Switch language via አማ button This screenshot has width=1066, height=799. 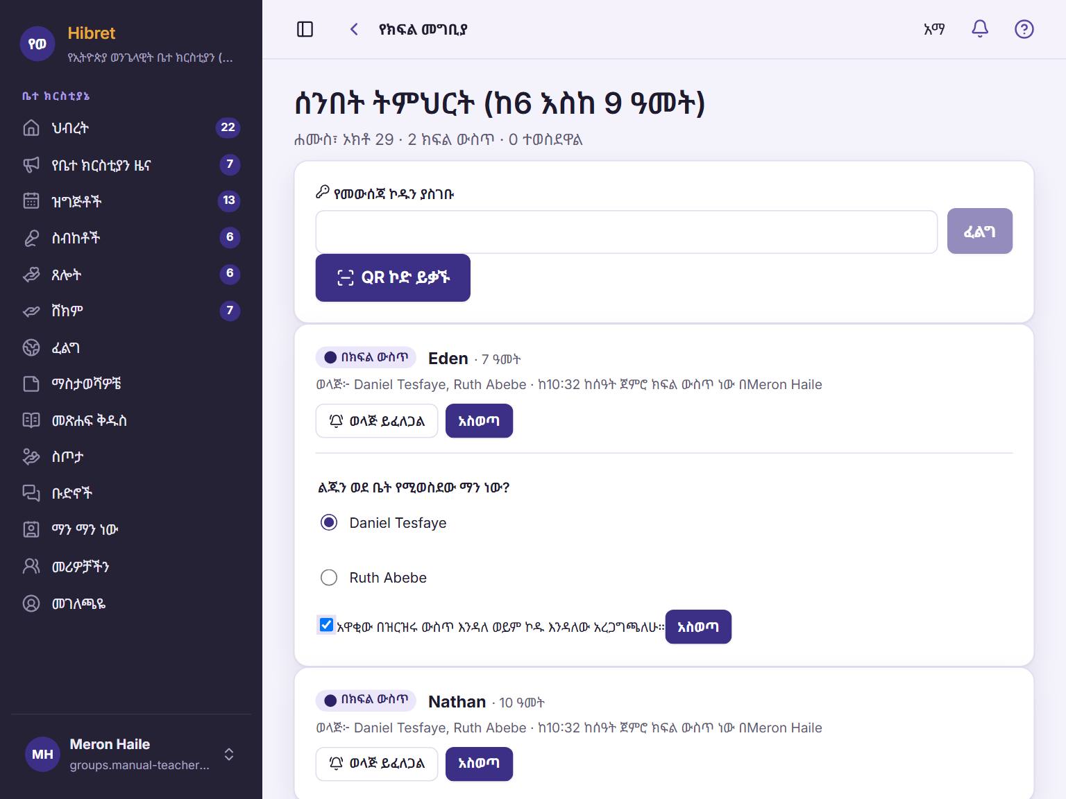(934, 29)
